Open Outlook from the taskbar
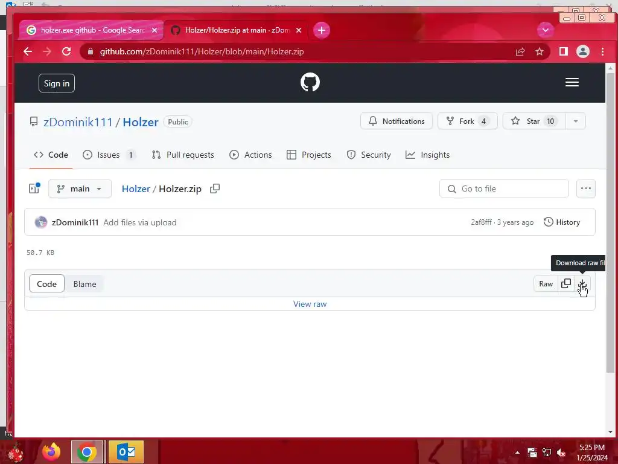 click(x=126, y=452)
